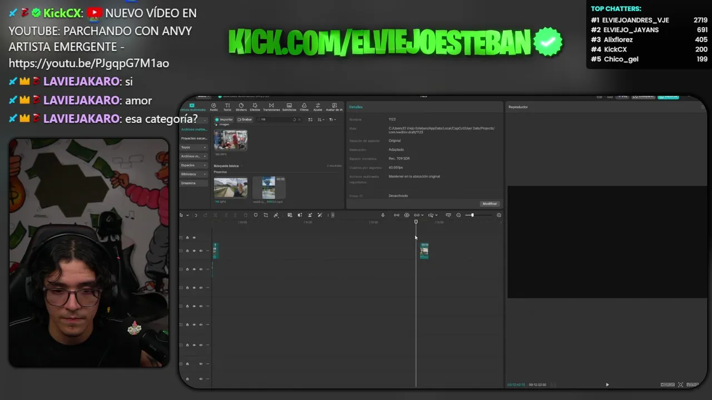Open main clip track more options
The image size is (712, 400).
[207, 251]
